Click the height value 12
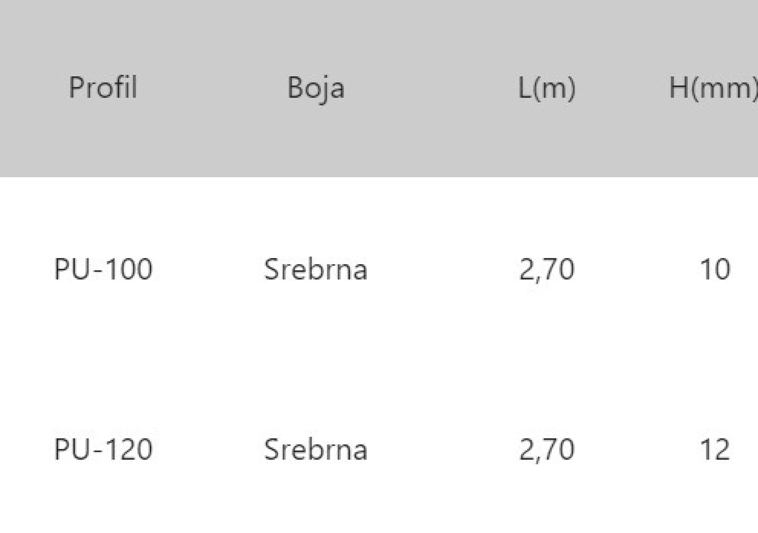This screenshot has width=758, height=533. 715,449
